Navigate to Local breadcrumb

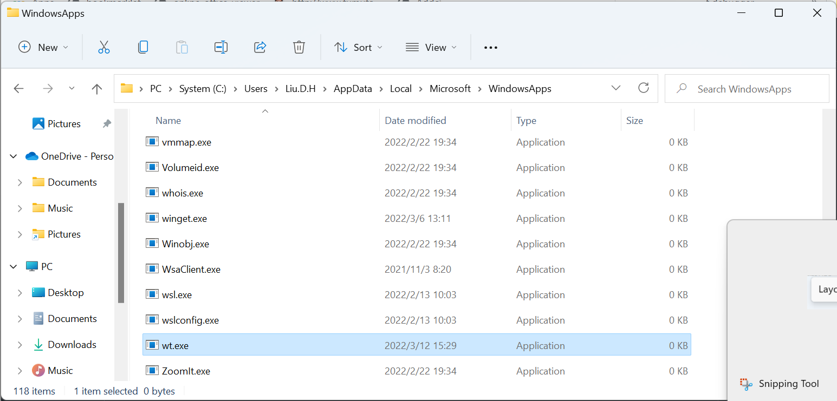click(x=401, y=89)
